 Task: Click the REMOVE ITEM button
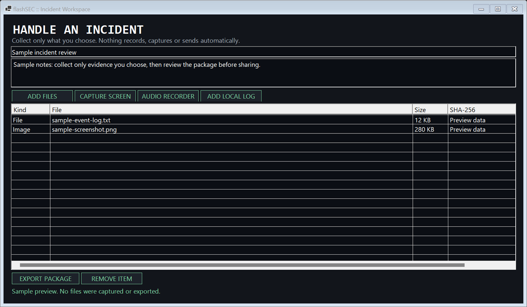pos(111,279)
